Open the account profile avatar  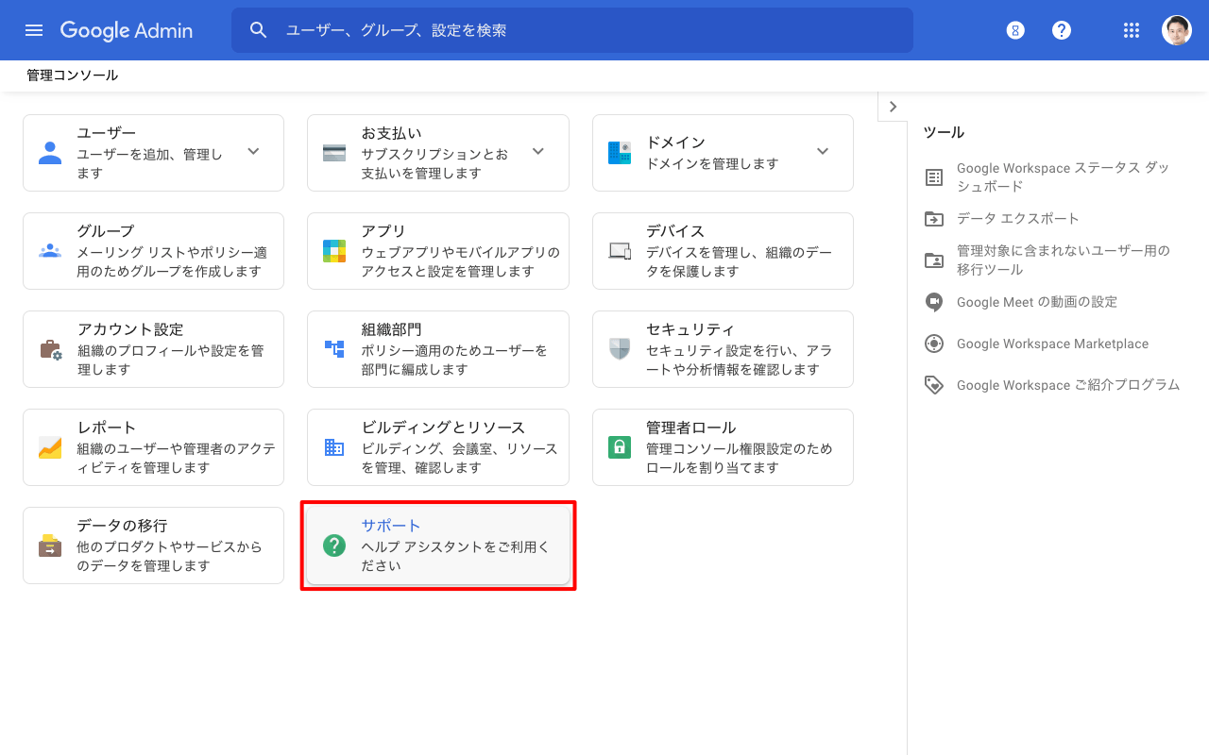[x=1177, y=30]
